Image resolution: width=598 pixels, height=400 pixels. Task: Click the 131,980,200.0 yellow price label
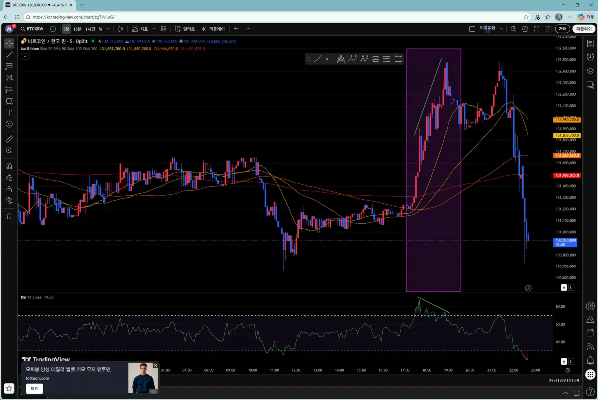click(x=567, y=120)
